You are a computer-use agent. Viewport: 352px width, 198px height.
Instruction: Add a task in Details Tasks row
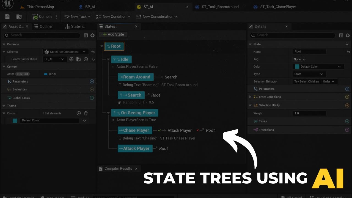point(347,121)
